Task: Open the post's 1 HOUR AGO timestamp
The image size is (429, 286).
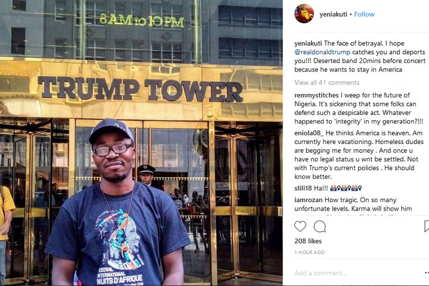Action: click(x=309, y=253)
